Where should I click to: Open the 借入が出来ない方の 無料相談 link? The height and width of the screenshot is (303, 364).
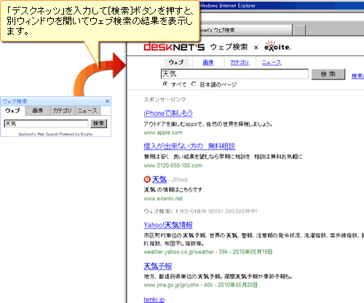[x=189, y=146]
